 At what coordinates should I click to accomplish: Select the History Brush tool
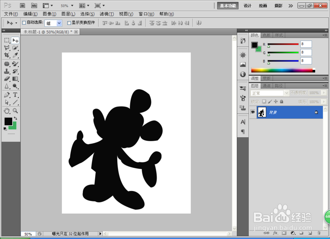(x=15, y=71)
